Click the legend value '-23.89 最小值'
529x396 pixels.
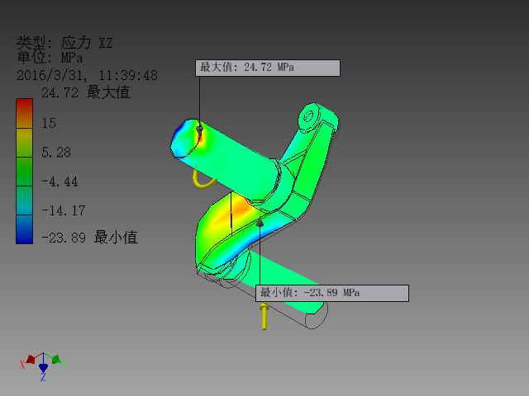click(90, 238)
